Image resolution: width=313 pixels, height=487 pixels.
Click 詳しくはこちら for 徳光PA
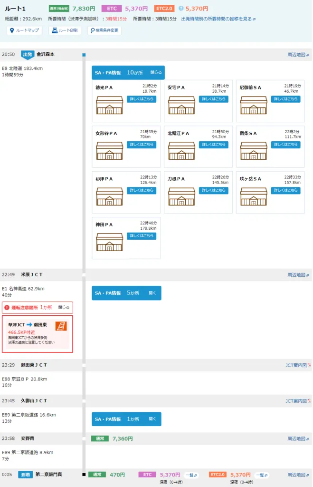(x=142, y=99)
